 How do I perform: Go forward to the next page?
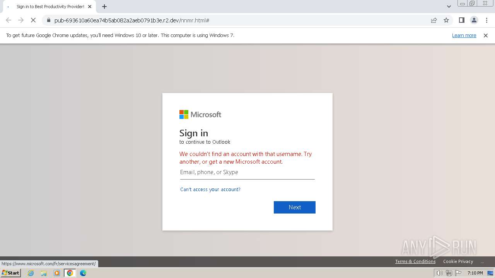pyautogui.click(x=21, y=20)
